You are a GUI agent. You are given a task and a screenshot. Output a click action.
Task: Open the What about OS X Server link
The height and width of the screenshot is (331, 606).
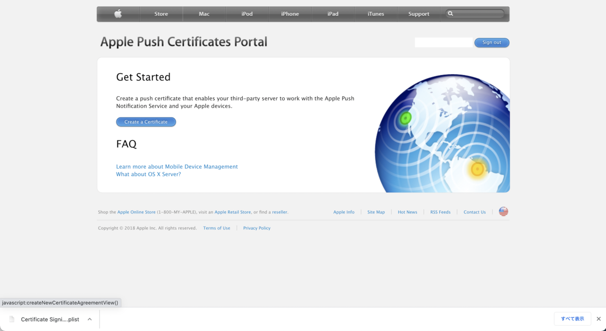pyautogui.click(x=148, y=174)
